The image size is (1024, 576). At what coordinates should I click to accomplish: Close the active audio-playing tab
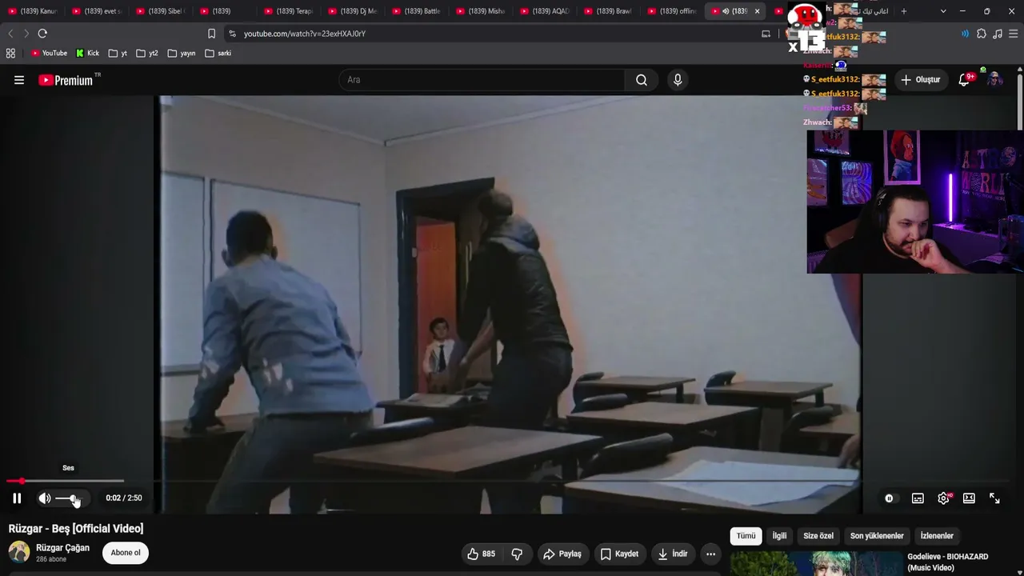pos(757,11)
